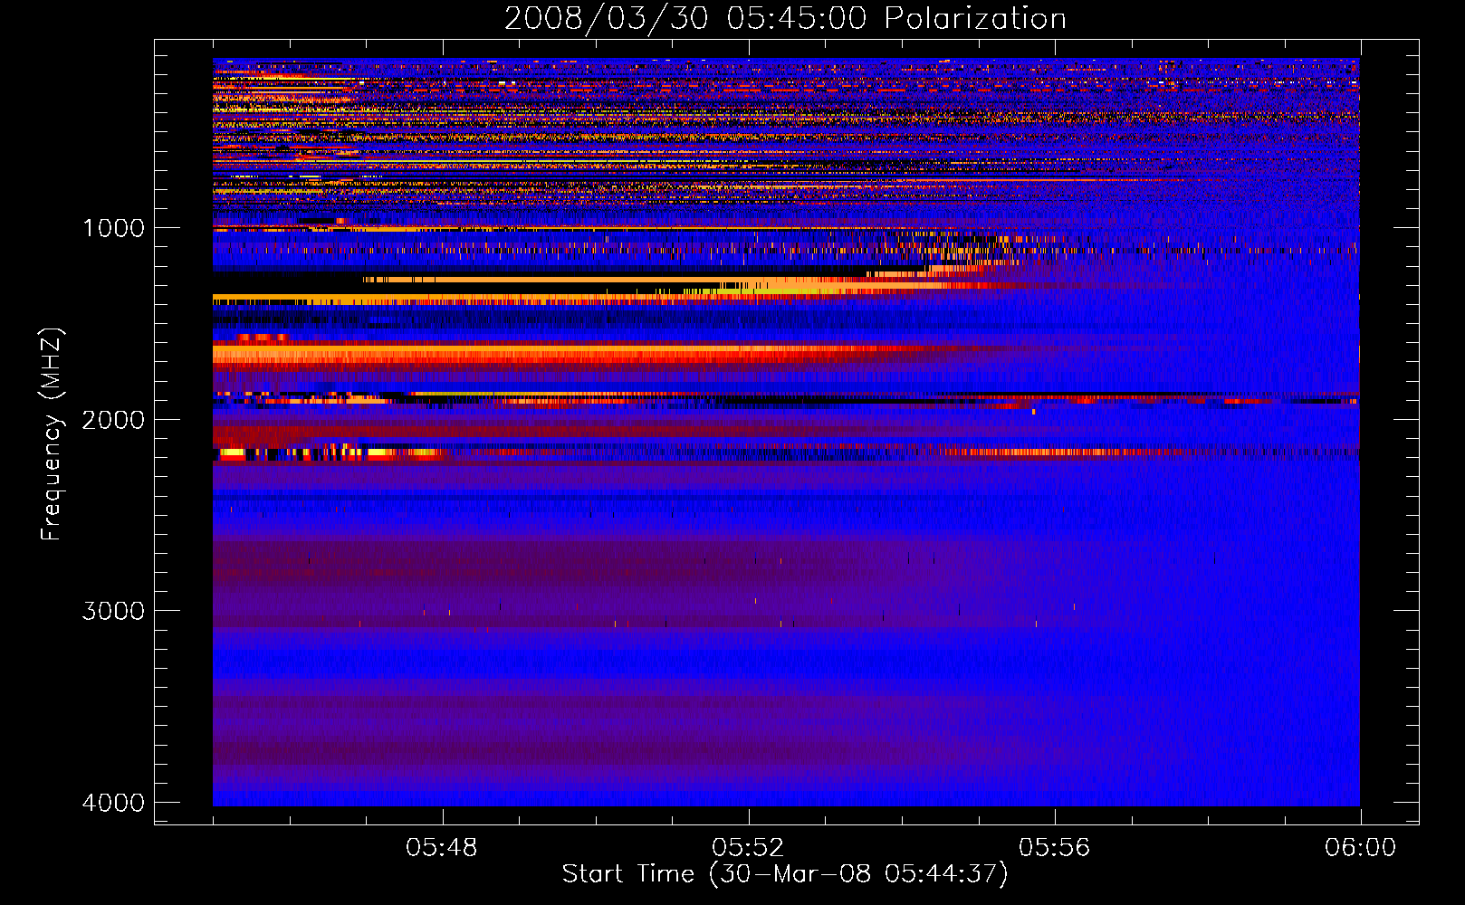Click the plot title '2008/03/30 05:45:00 Polarization'

point(785,19)
